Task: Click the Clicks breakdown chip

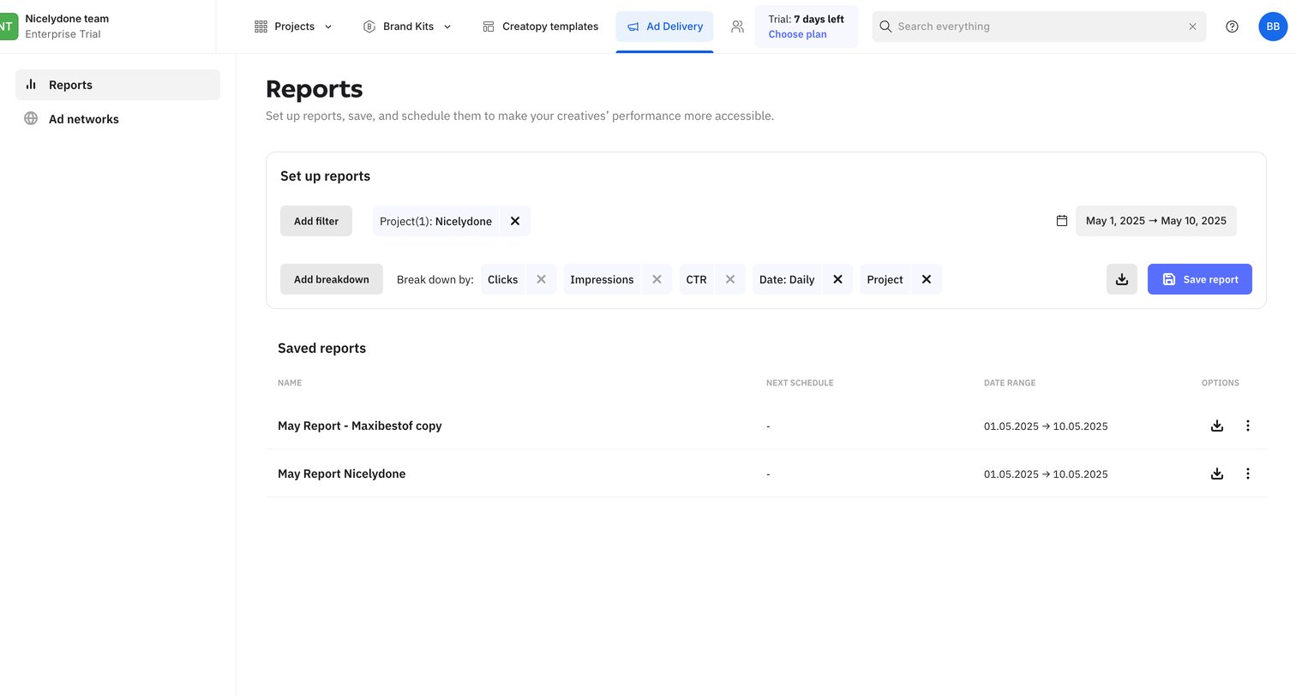Action: point(502,279)
